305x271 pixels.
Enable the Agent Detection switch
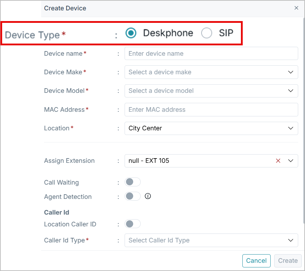click(133, 196)
